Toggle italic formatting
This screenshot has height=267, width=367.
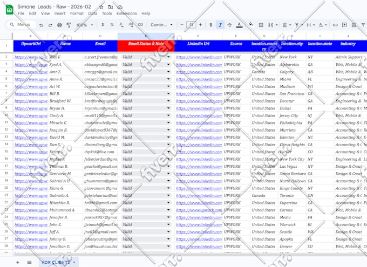tap(220, 25)
